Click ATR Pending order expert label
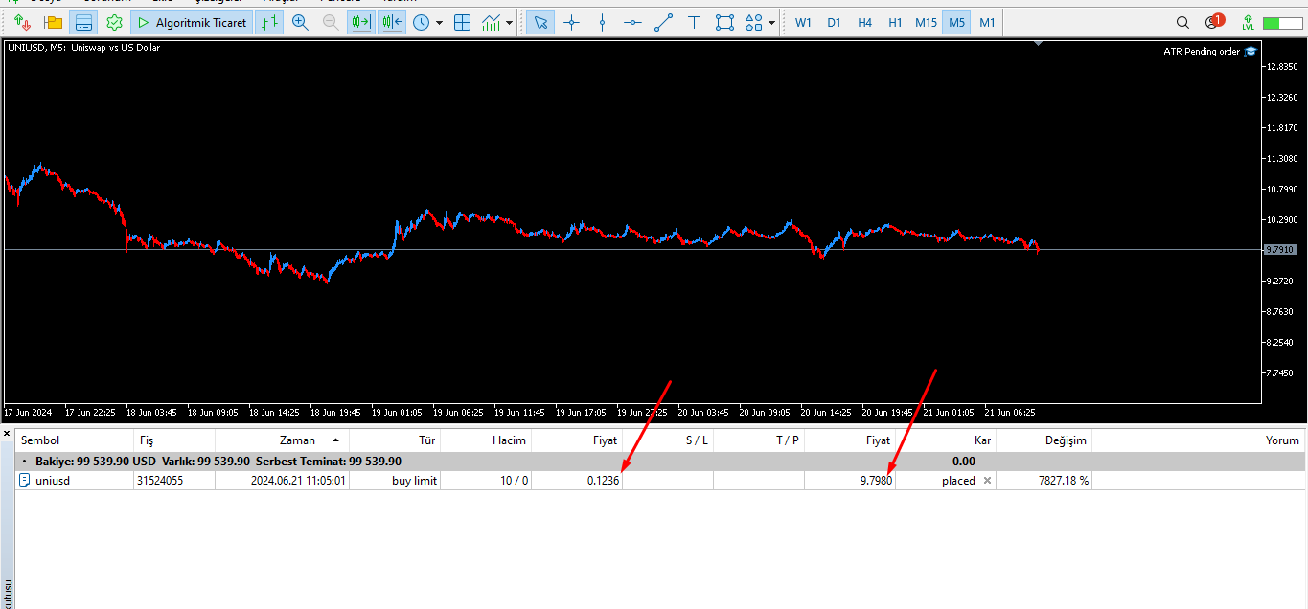 point(1202,52)
